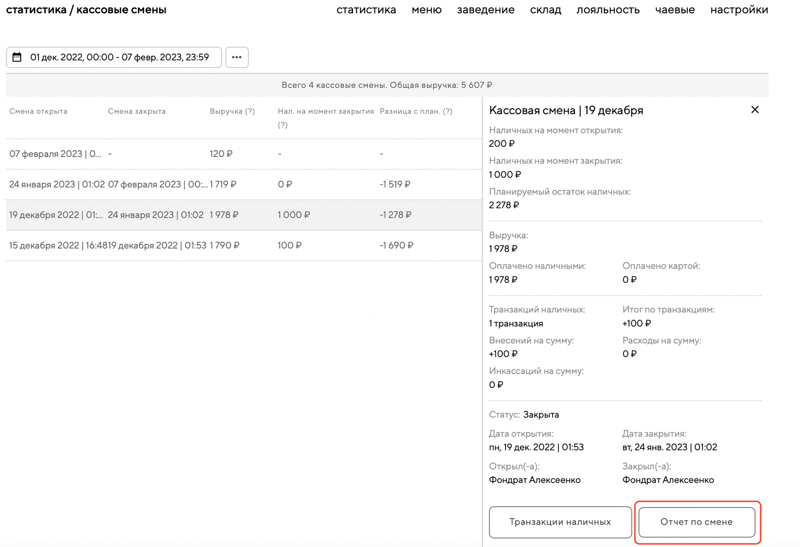Click help mark under Нал. на момент закрытия
The width and height of the screenshot is (800, 547).
coord(282,125)
